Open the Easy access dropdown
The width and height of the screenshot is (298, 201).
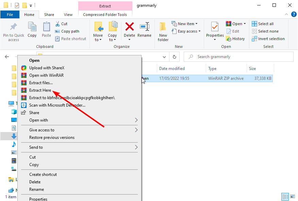coord(186,31)
